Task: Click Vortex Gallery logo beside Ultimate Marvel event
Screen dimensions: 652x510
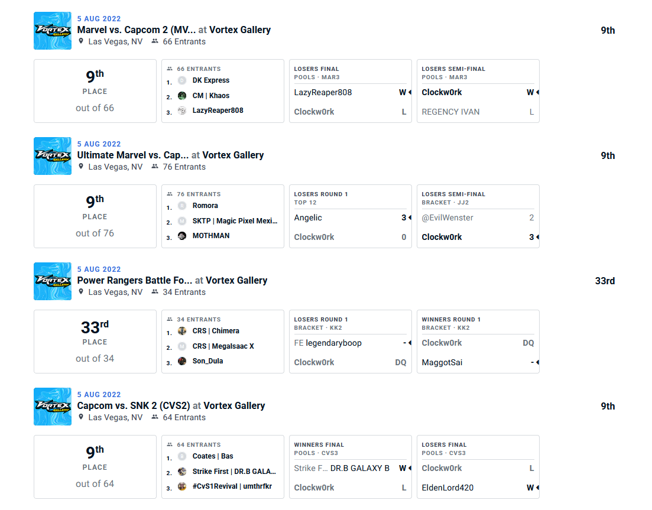Action: [x=53, y=156]
